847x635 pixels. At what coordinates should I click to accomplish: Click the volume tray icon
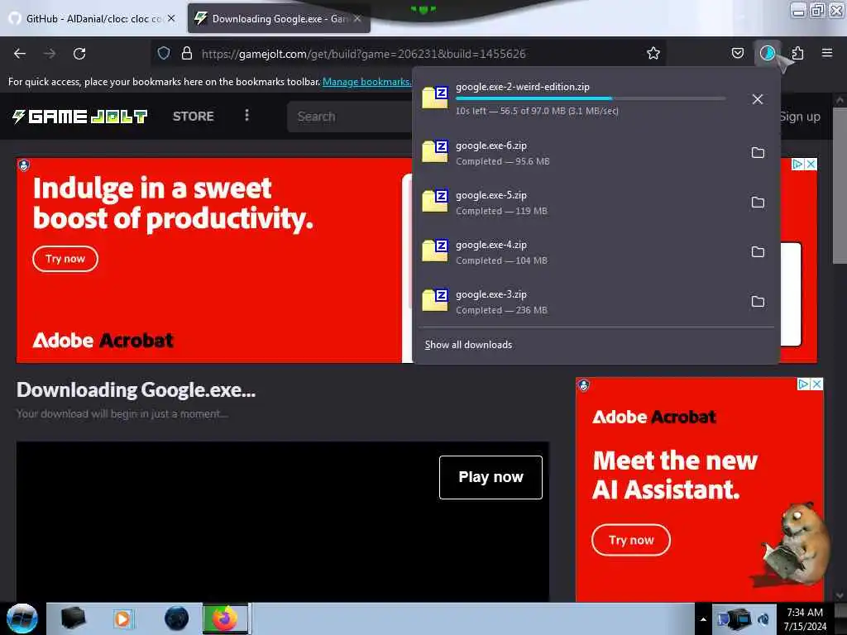point(763,619)
